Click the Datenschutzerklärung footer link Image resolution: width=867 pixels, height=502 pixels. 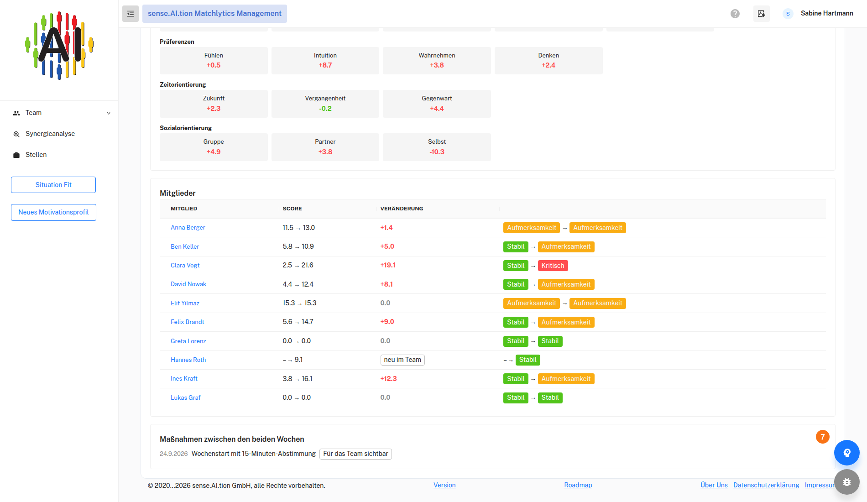[766, 485]
